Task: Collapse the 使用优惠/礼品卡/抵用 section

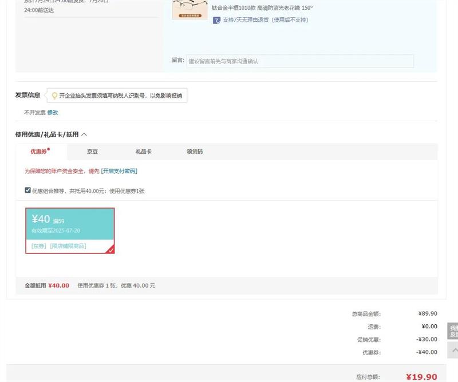Action: (x=84, y=134)
